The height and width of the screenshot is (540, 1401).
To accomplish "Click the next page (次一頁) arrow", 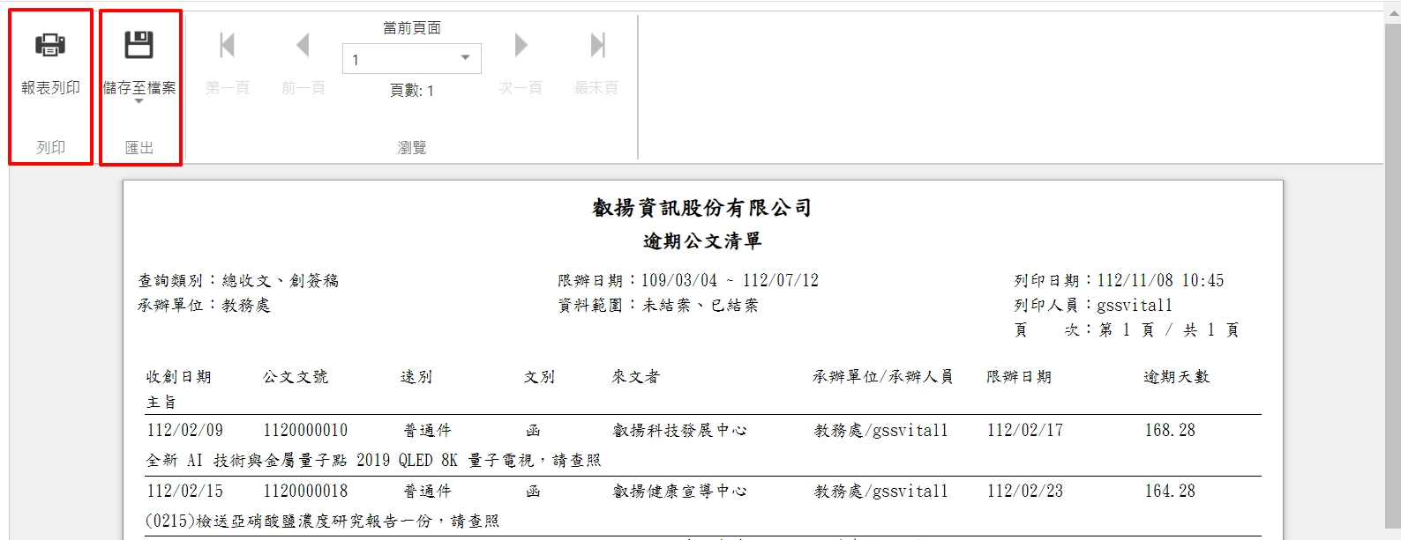I will click(521, 46).
